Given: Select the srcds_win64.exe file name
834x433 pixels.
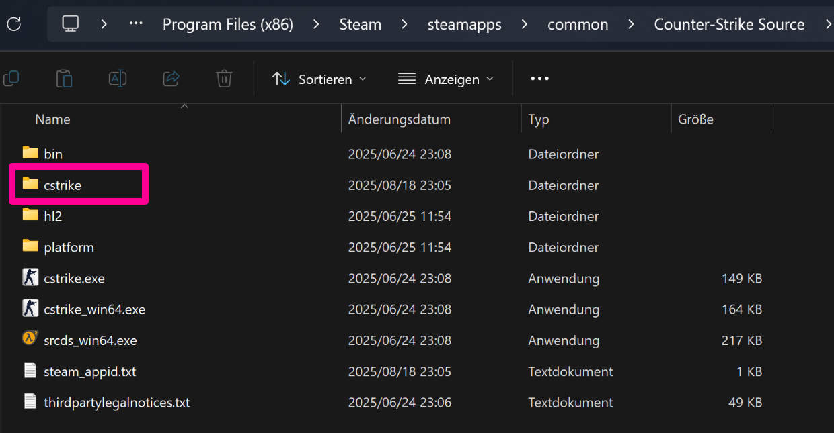Looking at the screenshot, I should click(x=90, y=340).
